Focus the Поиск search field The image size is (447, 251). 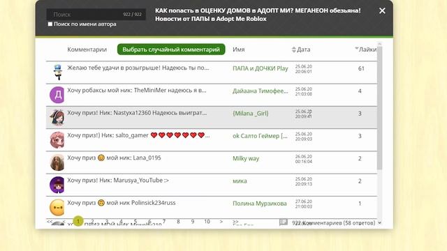click(96, 14)
